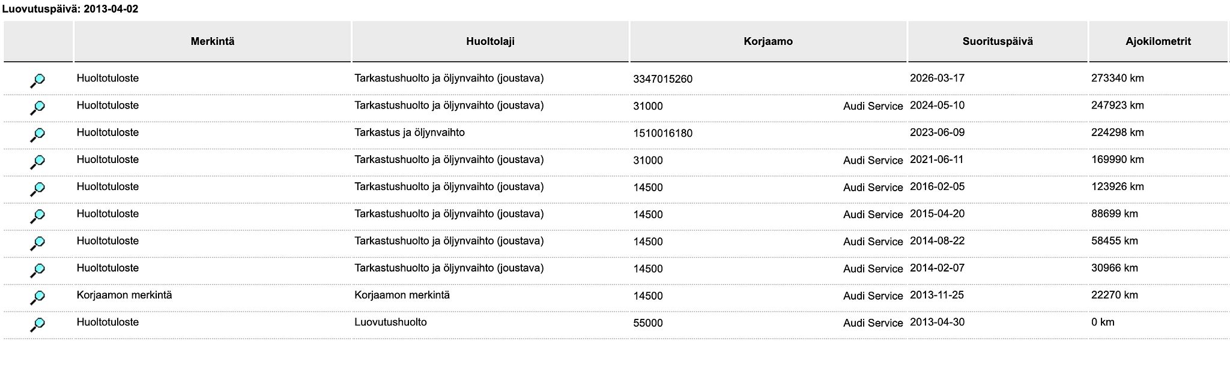Click the 273340 km mileage value

point(1117,78)
